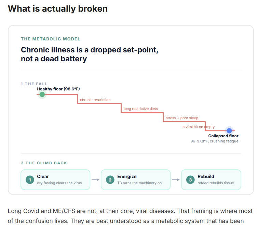Click the 'stress + poor sleep' label
Viewport: 258px width, 226px height.
click(182, 118)
